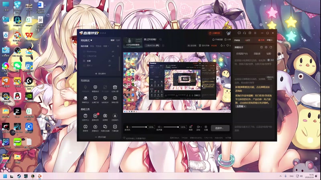Viewport: 321px width, 180px height.
Task: Open 星海任务 tool with red badge
Action: tap(95, 117)
